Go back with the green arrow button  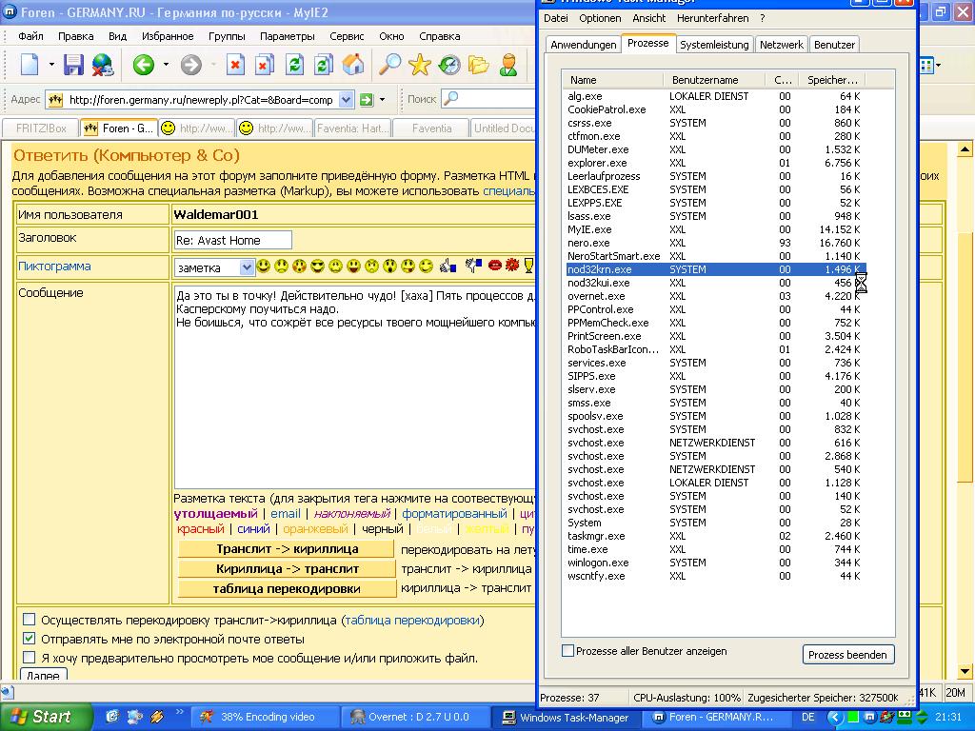[x=144, y=64]
